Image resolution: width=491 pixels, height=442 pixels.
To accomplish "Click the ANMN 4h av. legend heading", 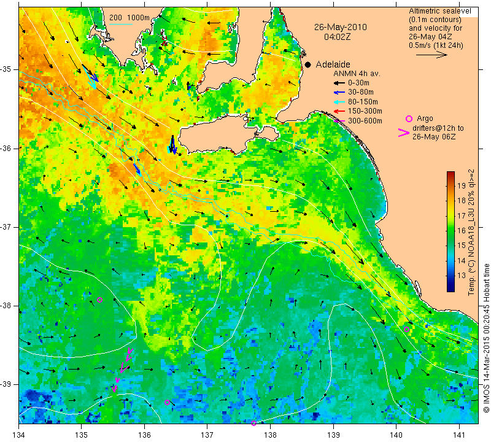I will [357, 74].
